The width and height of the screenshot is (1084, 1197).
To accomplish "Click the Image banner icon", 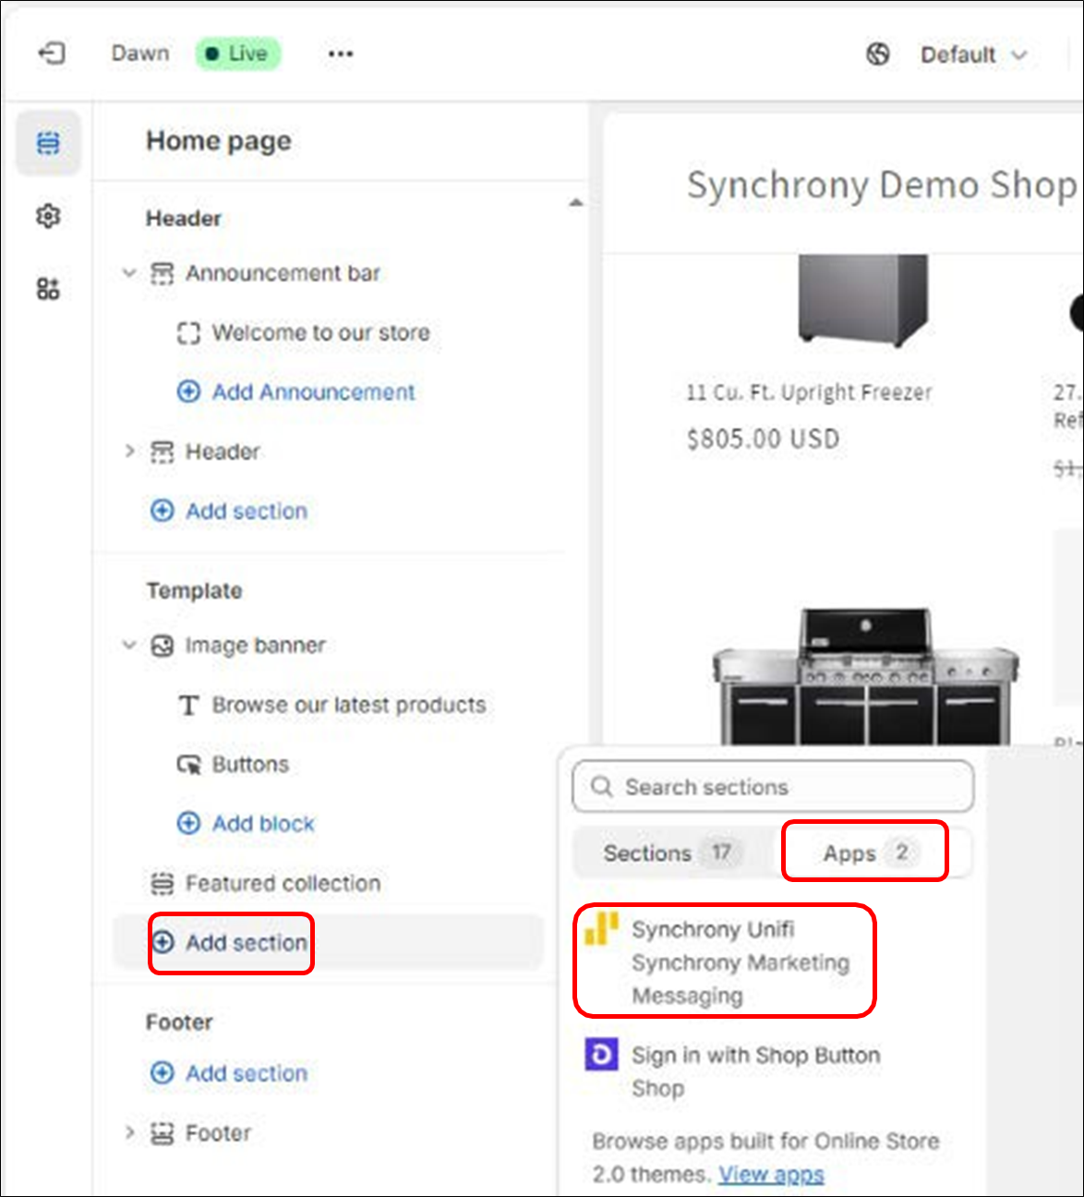I will [163, 646].
